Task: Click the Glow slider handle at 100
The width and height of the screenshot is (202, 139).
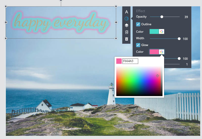Action: pyautogui.click(x=179, y=59)
